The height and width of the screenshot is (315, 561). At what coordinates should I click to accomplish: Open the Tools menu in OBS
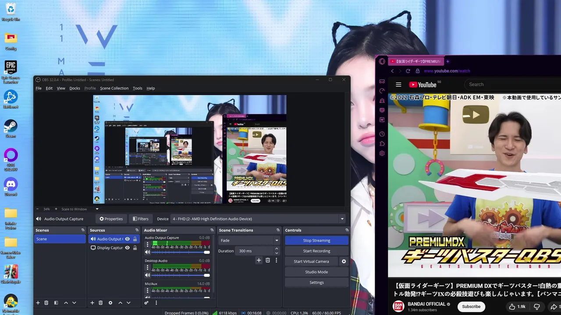click(138, 88)
